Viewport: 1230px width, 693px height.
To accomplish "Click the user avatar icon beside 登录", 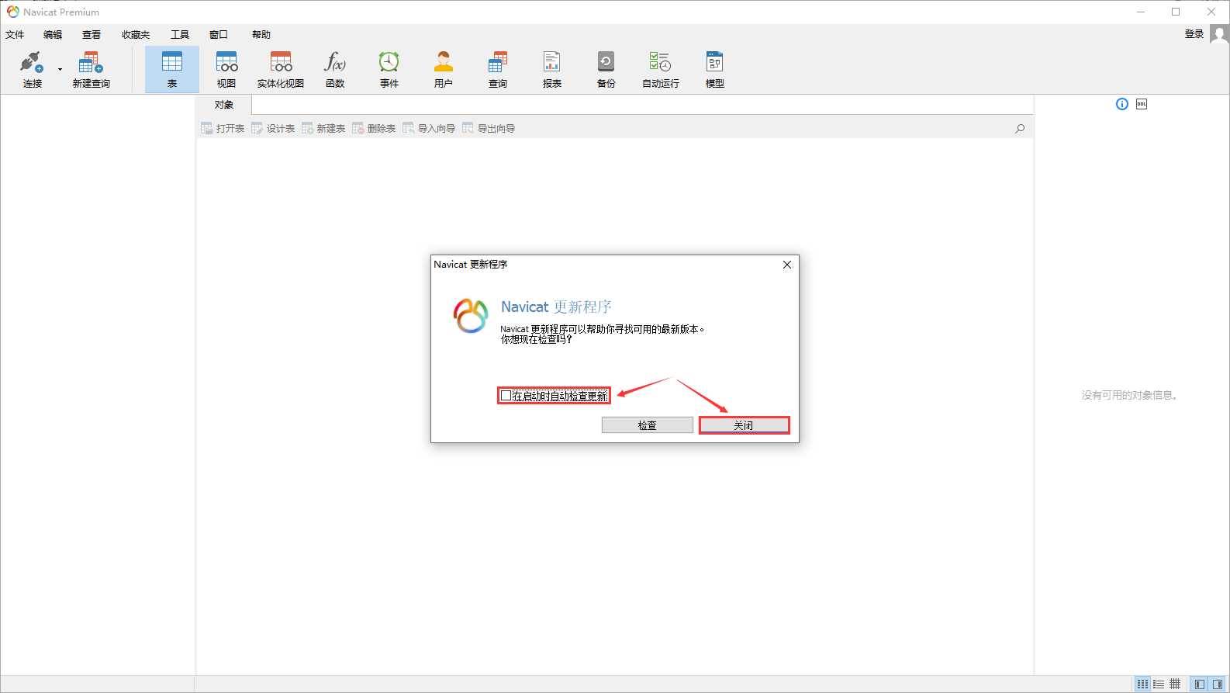I will 1219,34.
